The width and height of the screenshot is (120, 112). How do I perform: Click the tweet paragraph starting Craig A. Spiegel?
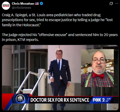point(57,20)
